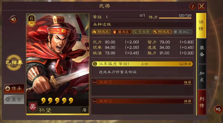This screenshot has height=123, width=223.
Task: Select the 弓兵B archer aptitude icon
Action: (x=142, y=32)
